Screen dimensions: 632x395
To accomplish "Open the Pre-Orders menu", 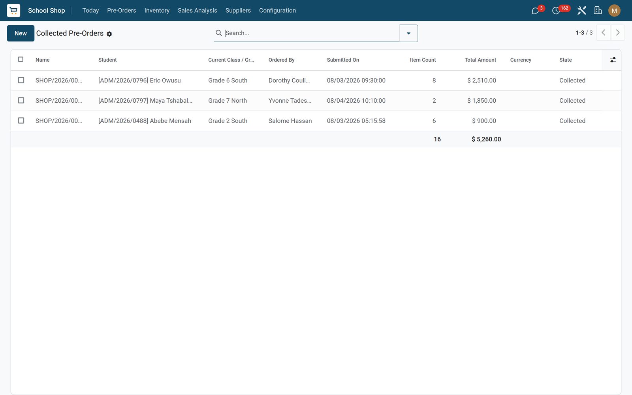I will (x=122, y=11).
